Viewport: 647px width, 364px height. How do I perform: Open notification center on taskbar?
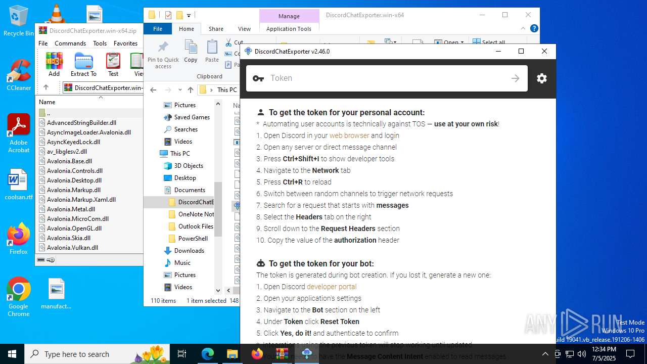click(630, 354)
